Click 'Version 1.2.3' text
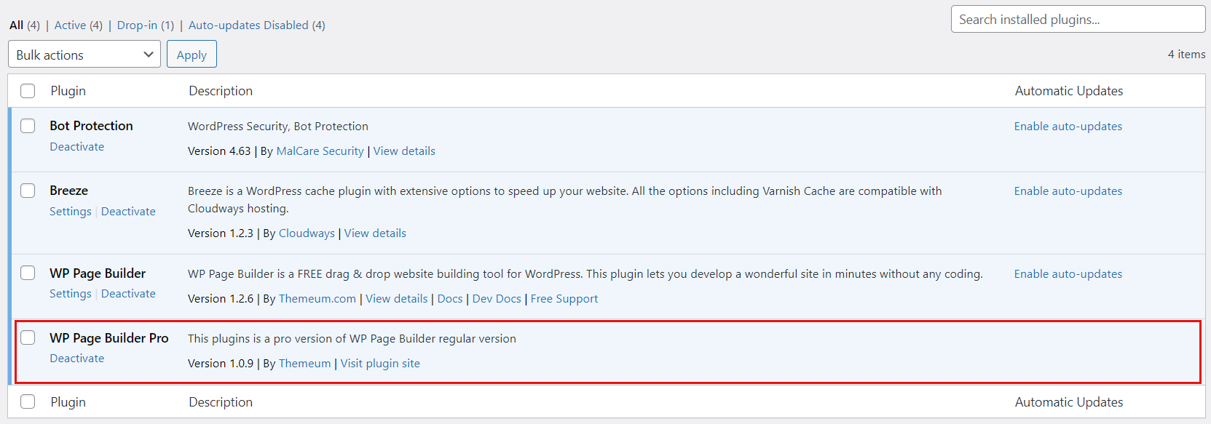Image resolution: width=1211 pixels, height=424 pixels. (221, 233)
